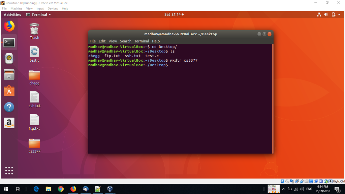The height and width of the screenshot is (194, 345).
Task: Click VirtualBox keyboard capture arrow indicator
Action: (331, 181)
